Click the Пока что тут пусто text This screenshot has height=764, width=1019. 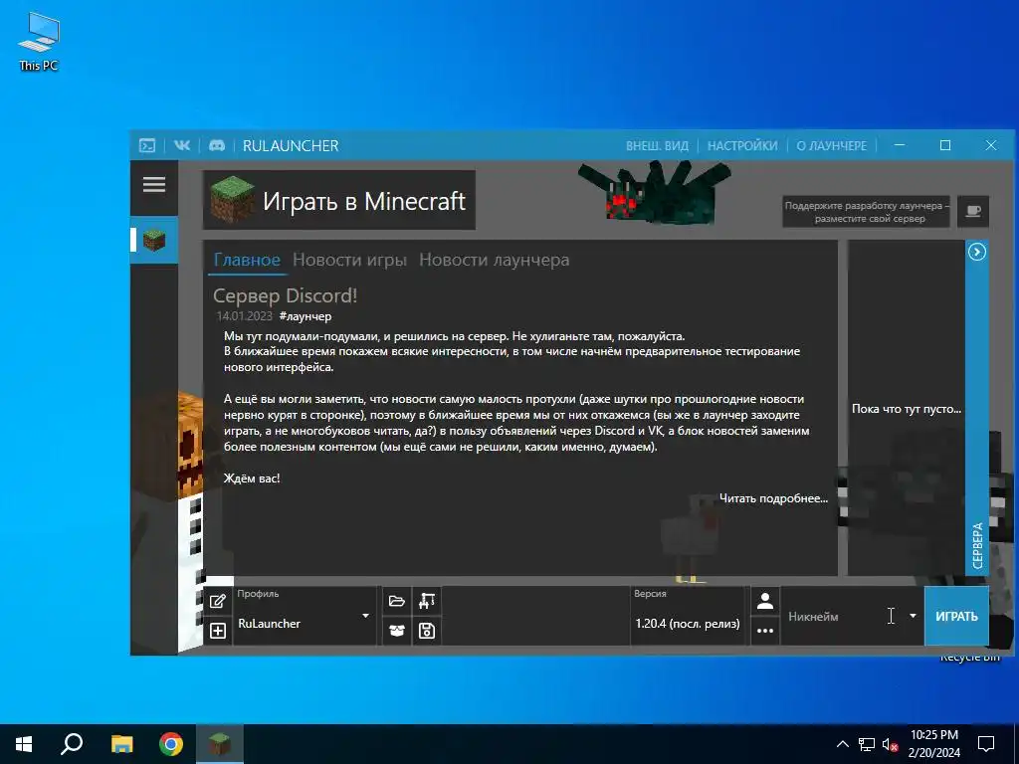tap(906, 409)
